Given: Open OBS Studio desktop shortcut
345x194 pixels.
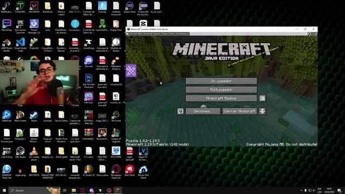Looking at the screenshot, I should pos(20,153).
